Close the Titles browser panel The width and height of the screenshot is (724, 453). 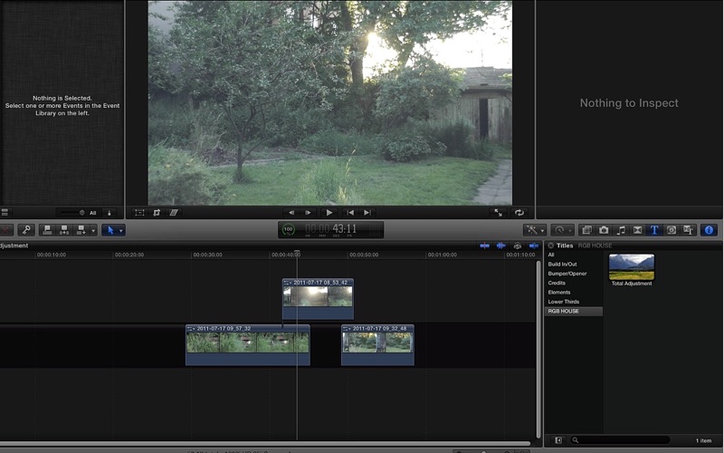551,246
